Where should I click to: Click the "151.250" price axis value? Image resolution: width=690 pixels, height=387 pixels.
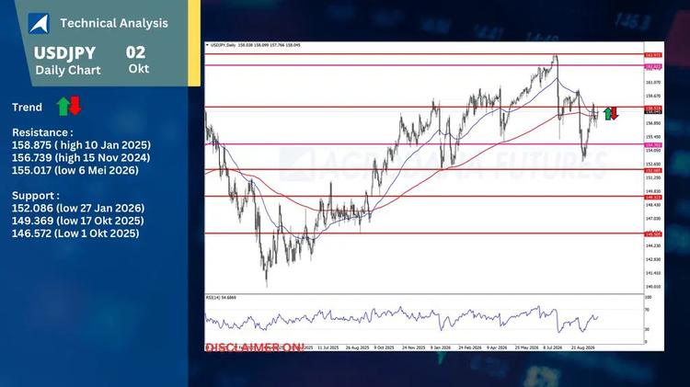(653, 177)
